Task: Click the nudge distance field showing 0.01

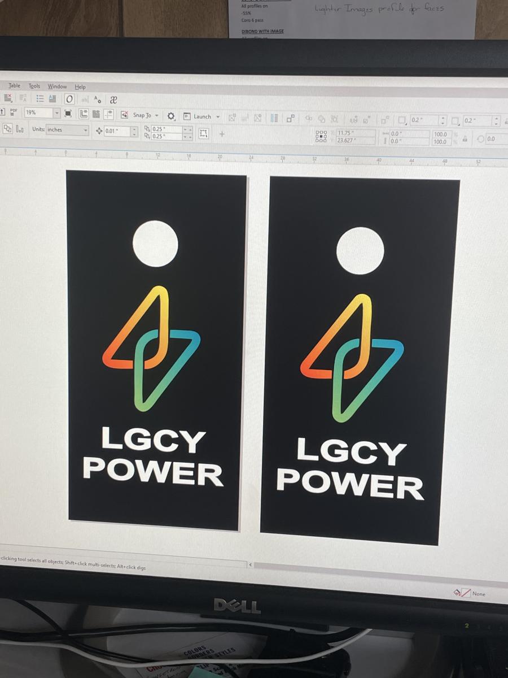Action: coord(117,132)
